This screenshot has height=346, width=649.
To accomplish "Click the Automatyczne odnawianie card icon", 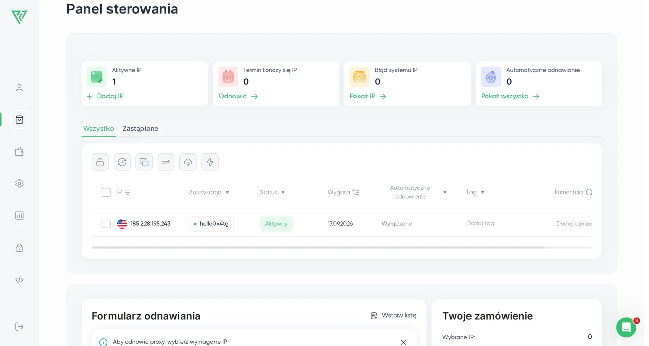I will [491, 77].
